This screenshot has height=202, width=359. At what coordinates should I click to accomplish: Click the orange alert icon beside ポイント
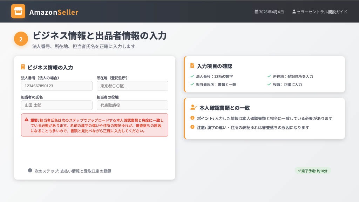192,118
